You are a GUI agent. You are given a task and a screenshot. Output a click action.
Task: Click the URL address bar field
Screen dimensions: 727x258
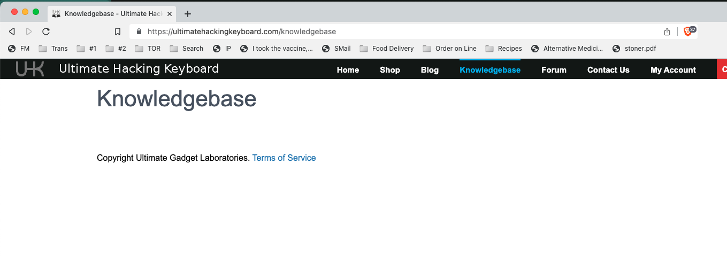click(x=374, y=32)
